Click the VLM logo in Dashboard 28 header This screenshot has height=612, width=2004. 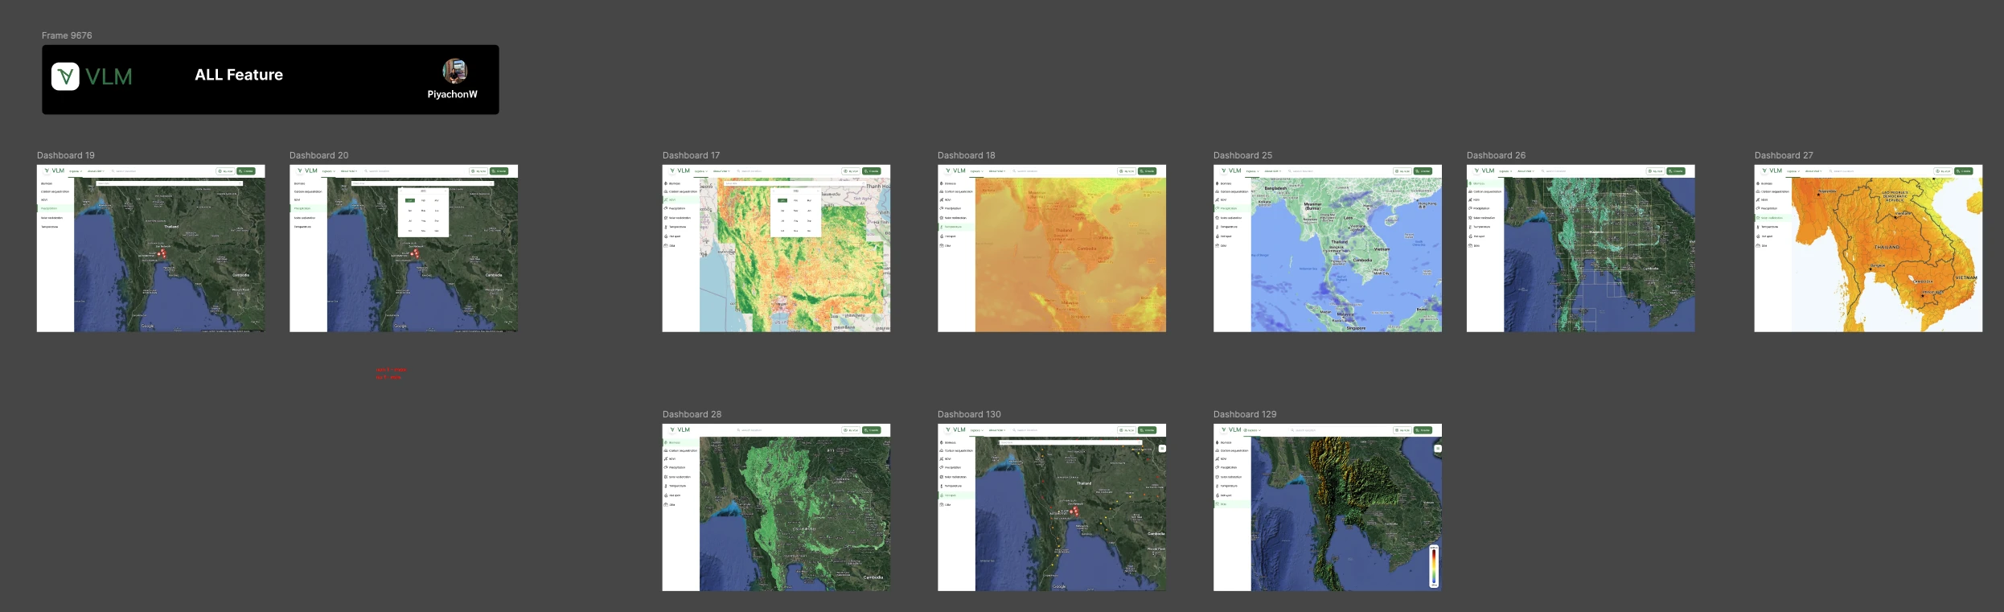tap(680, 429)
